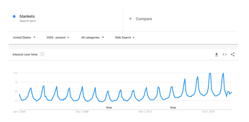Click the share icon for the chart

pyautogui.click(x=233, y=54)
